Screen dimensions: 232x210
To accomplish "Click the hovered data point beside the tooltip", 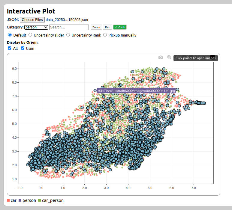I will click(x=95, y=90).
